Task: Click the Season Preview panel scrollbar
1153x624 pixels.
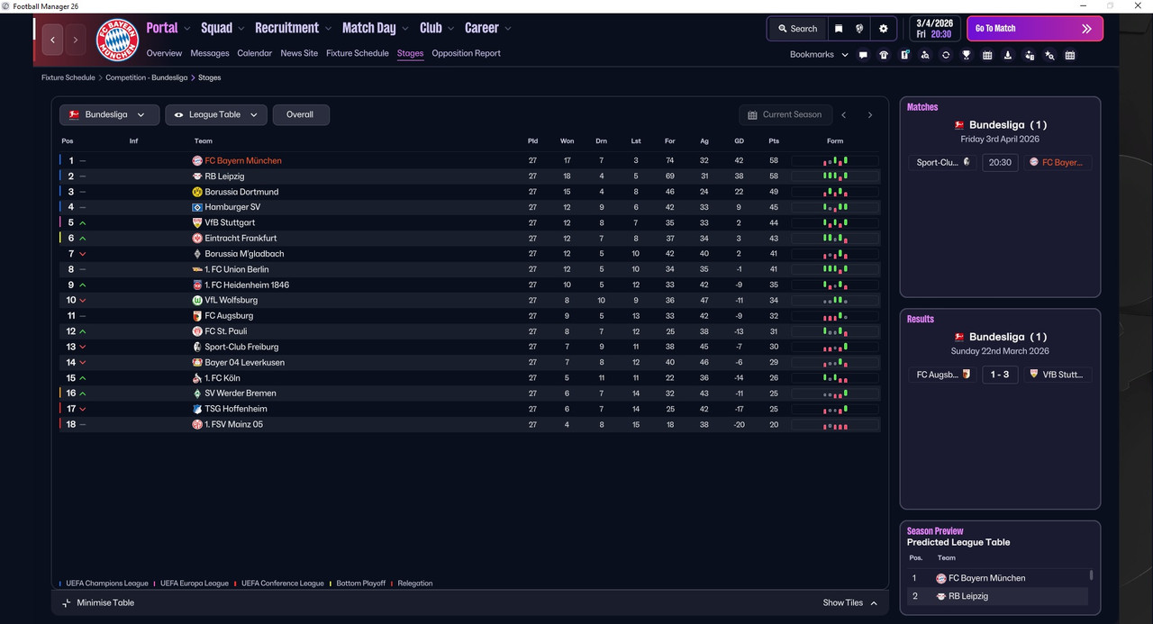Action: (1092, 574)
